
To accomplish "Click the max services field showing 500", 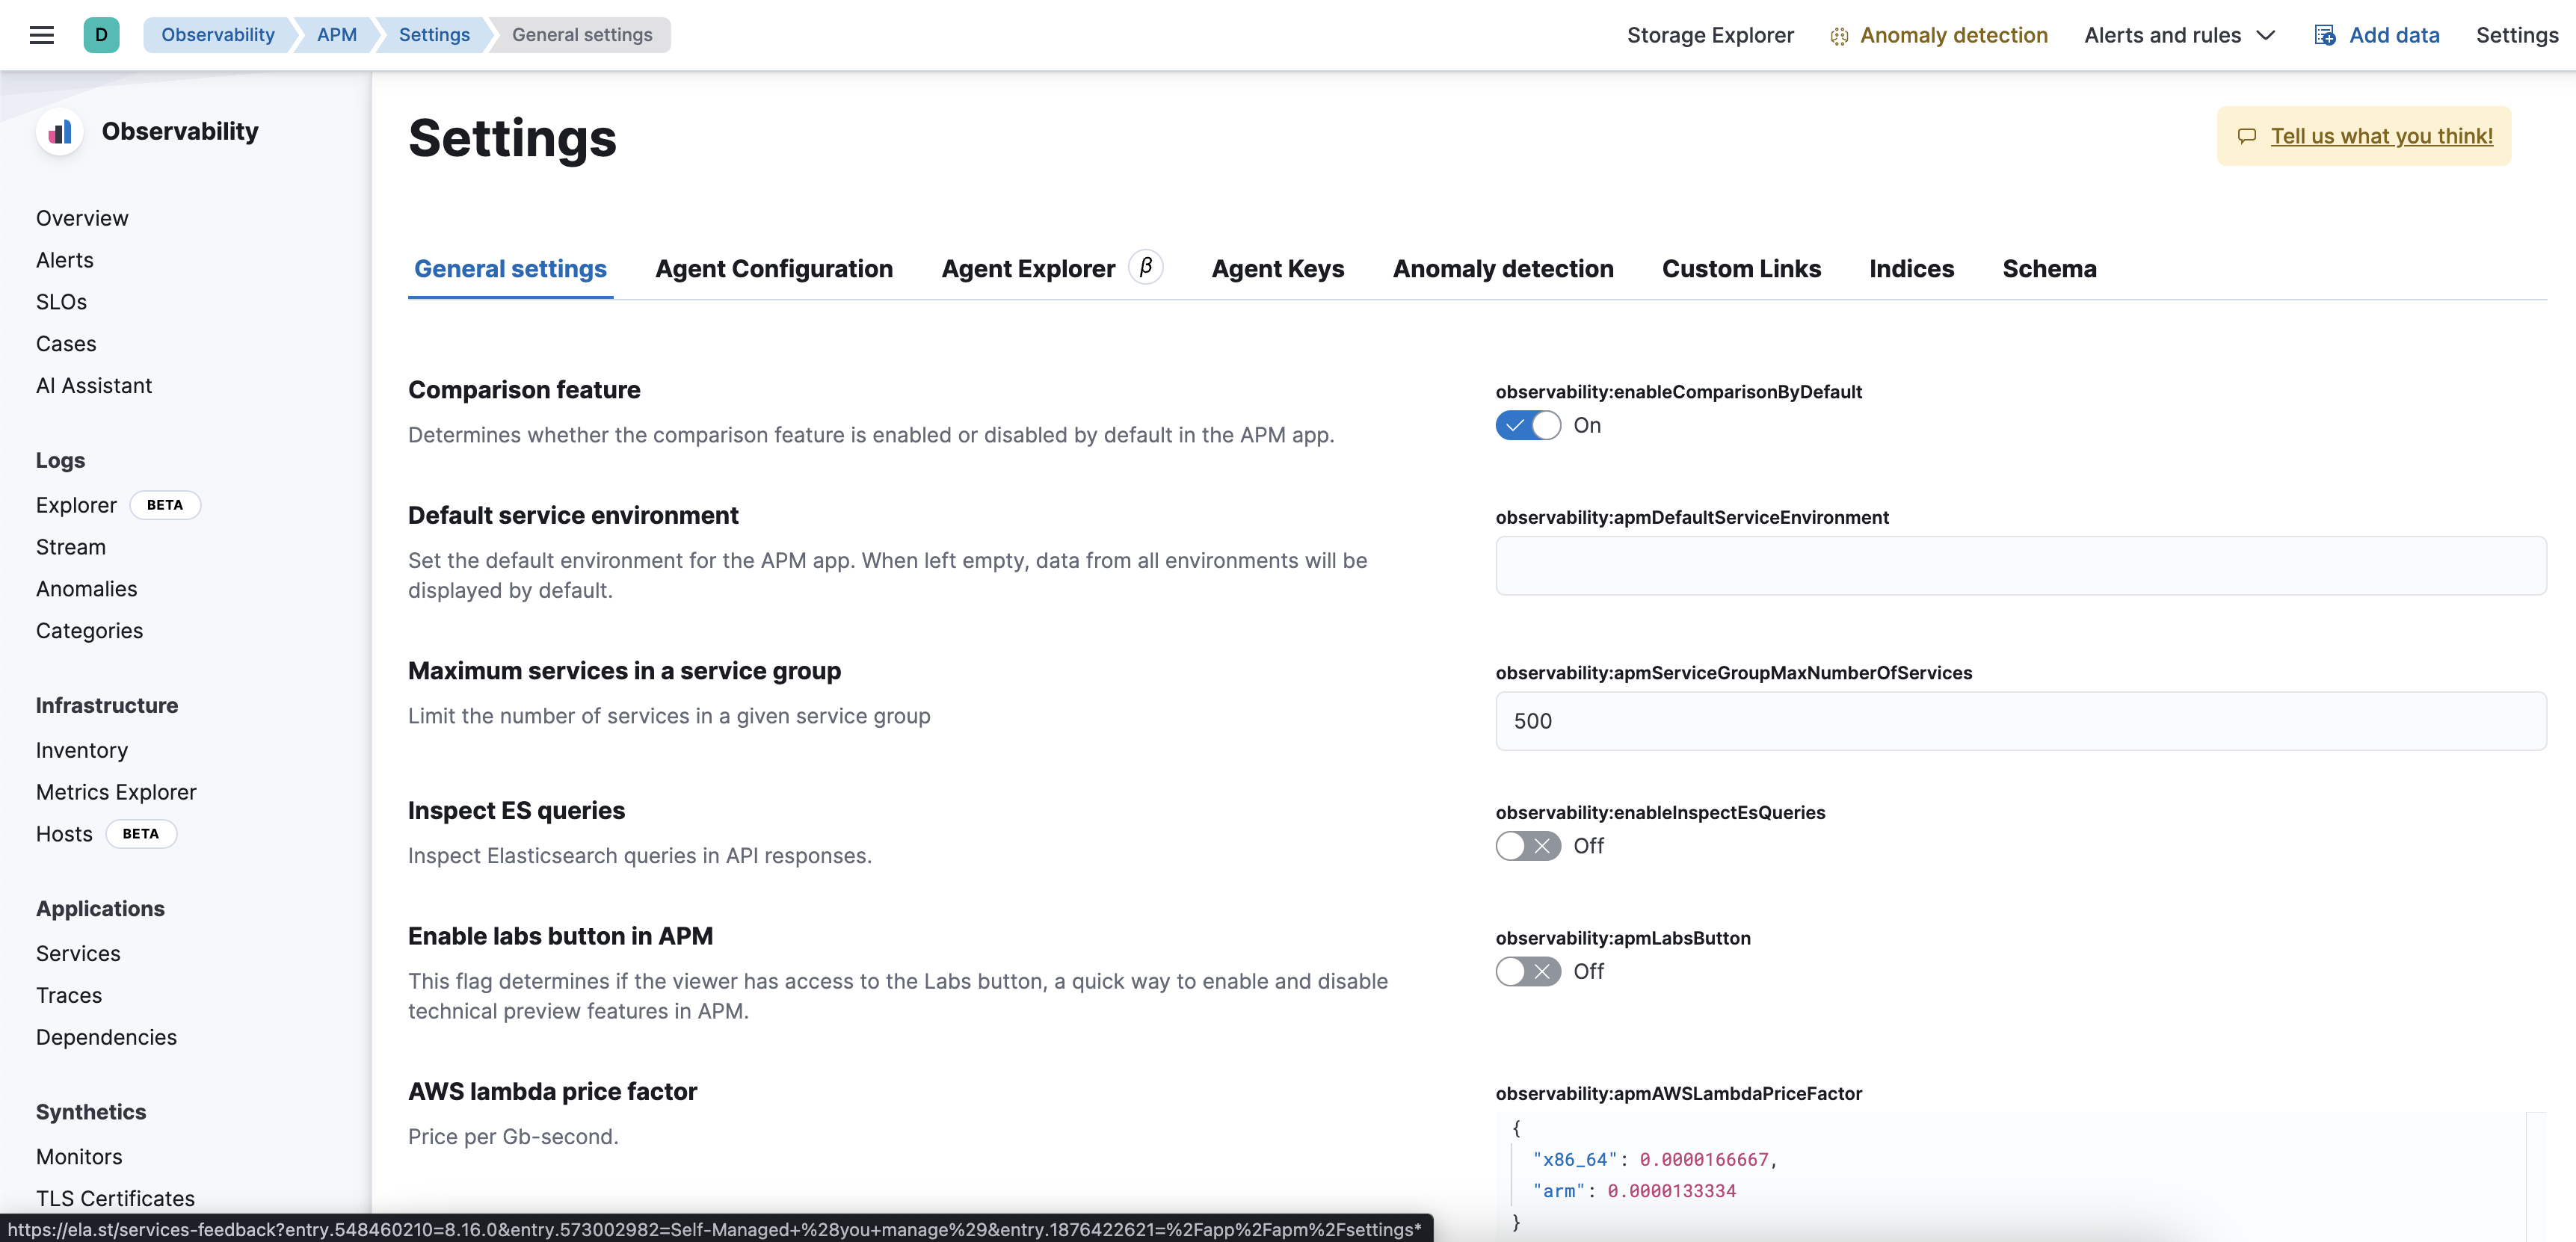I will click(2020, 721).
